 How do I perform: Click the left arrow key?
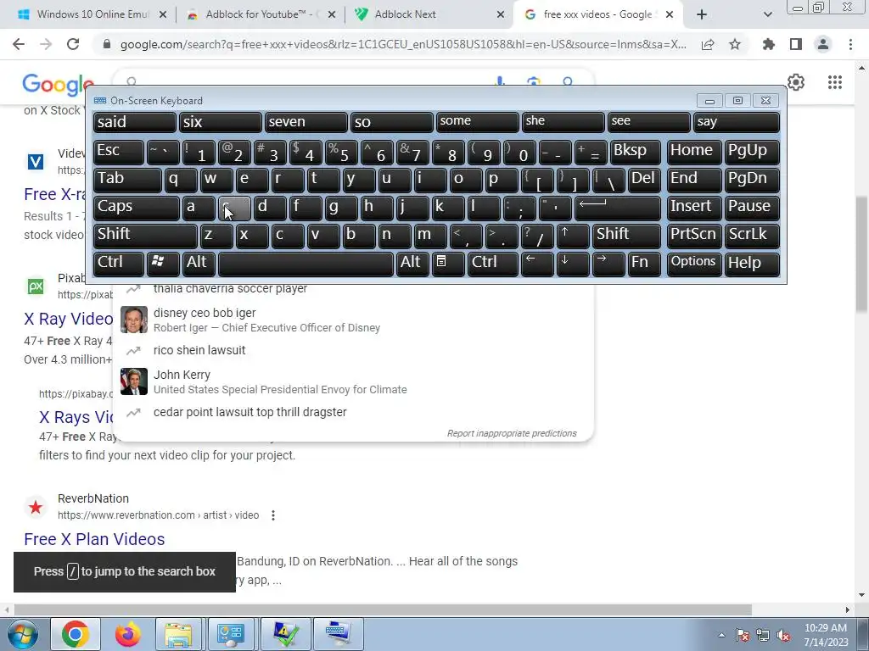(537, 264)
